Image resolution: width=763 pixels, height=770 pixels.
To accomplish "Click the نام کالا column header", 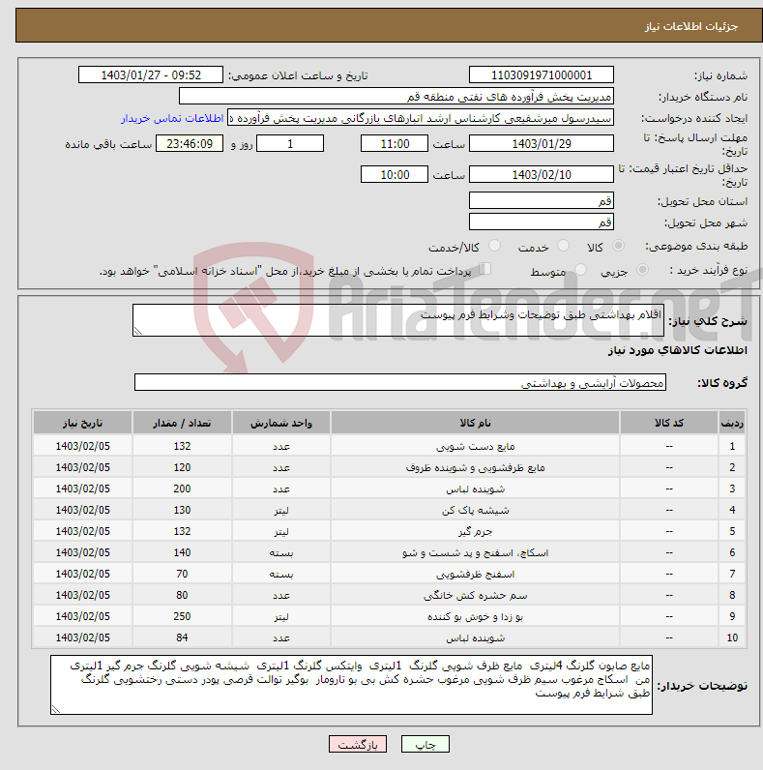I will pyautogui.click(x=475, y=423).
